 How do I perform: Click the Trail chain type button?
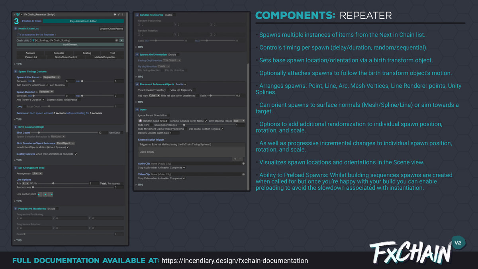(113, 53)
